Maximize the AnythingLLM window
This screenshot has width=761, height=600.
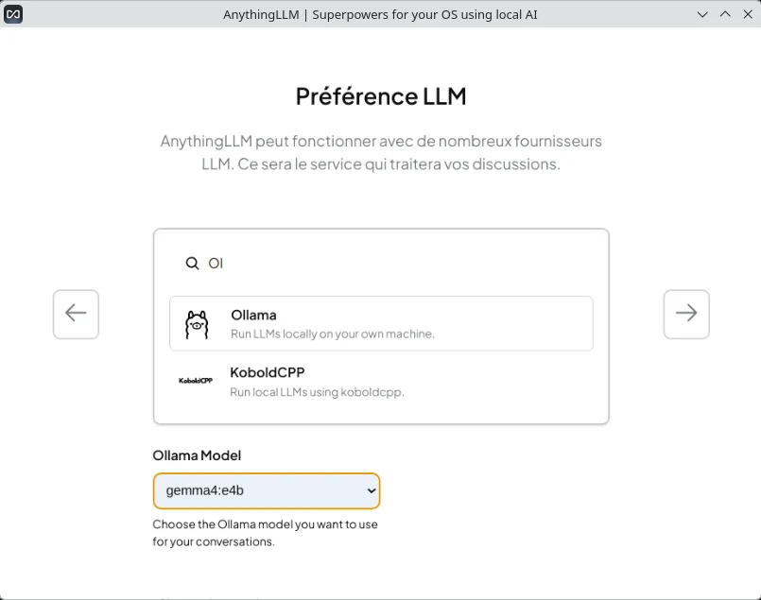point(725,14)
